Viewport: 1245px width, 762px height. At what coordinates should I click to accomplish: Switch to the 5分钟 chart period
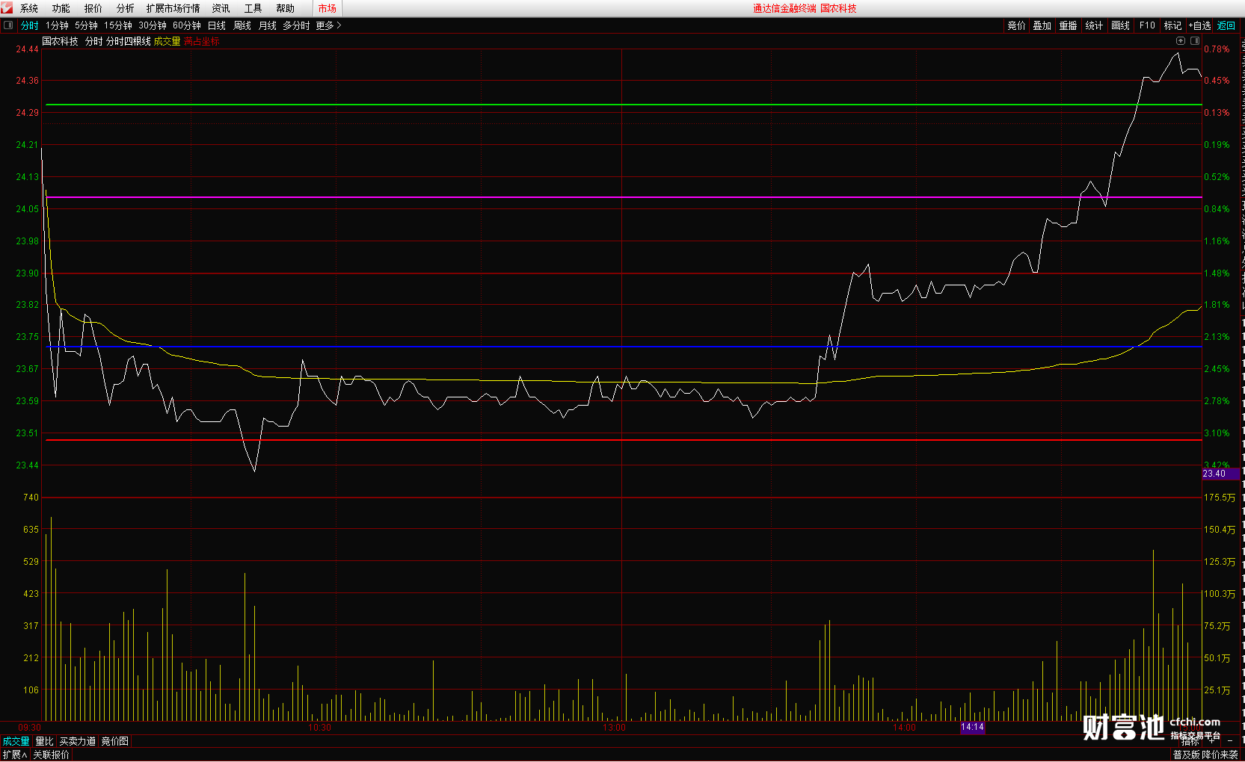[x=86, y=25]
